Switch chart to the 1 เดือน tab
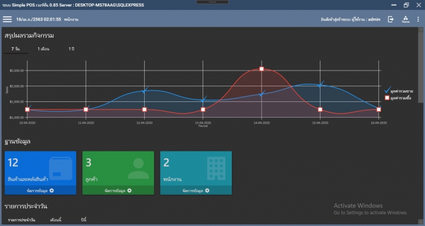 point(43,49)
